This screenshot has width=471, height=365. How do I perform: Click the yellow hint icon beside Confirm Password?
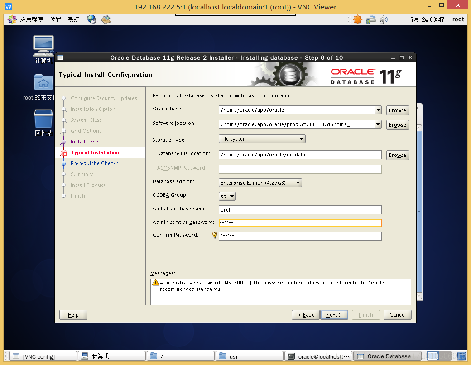tap(215, 235)
